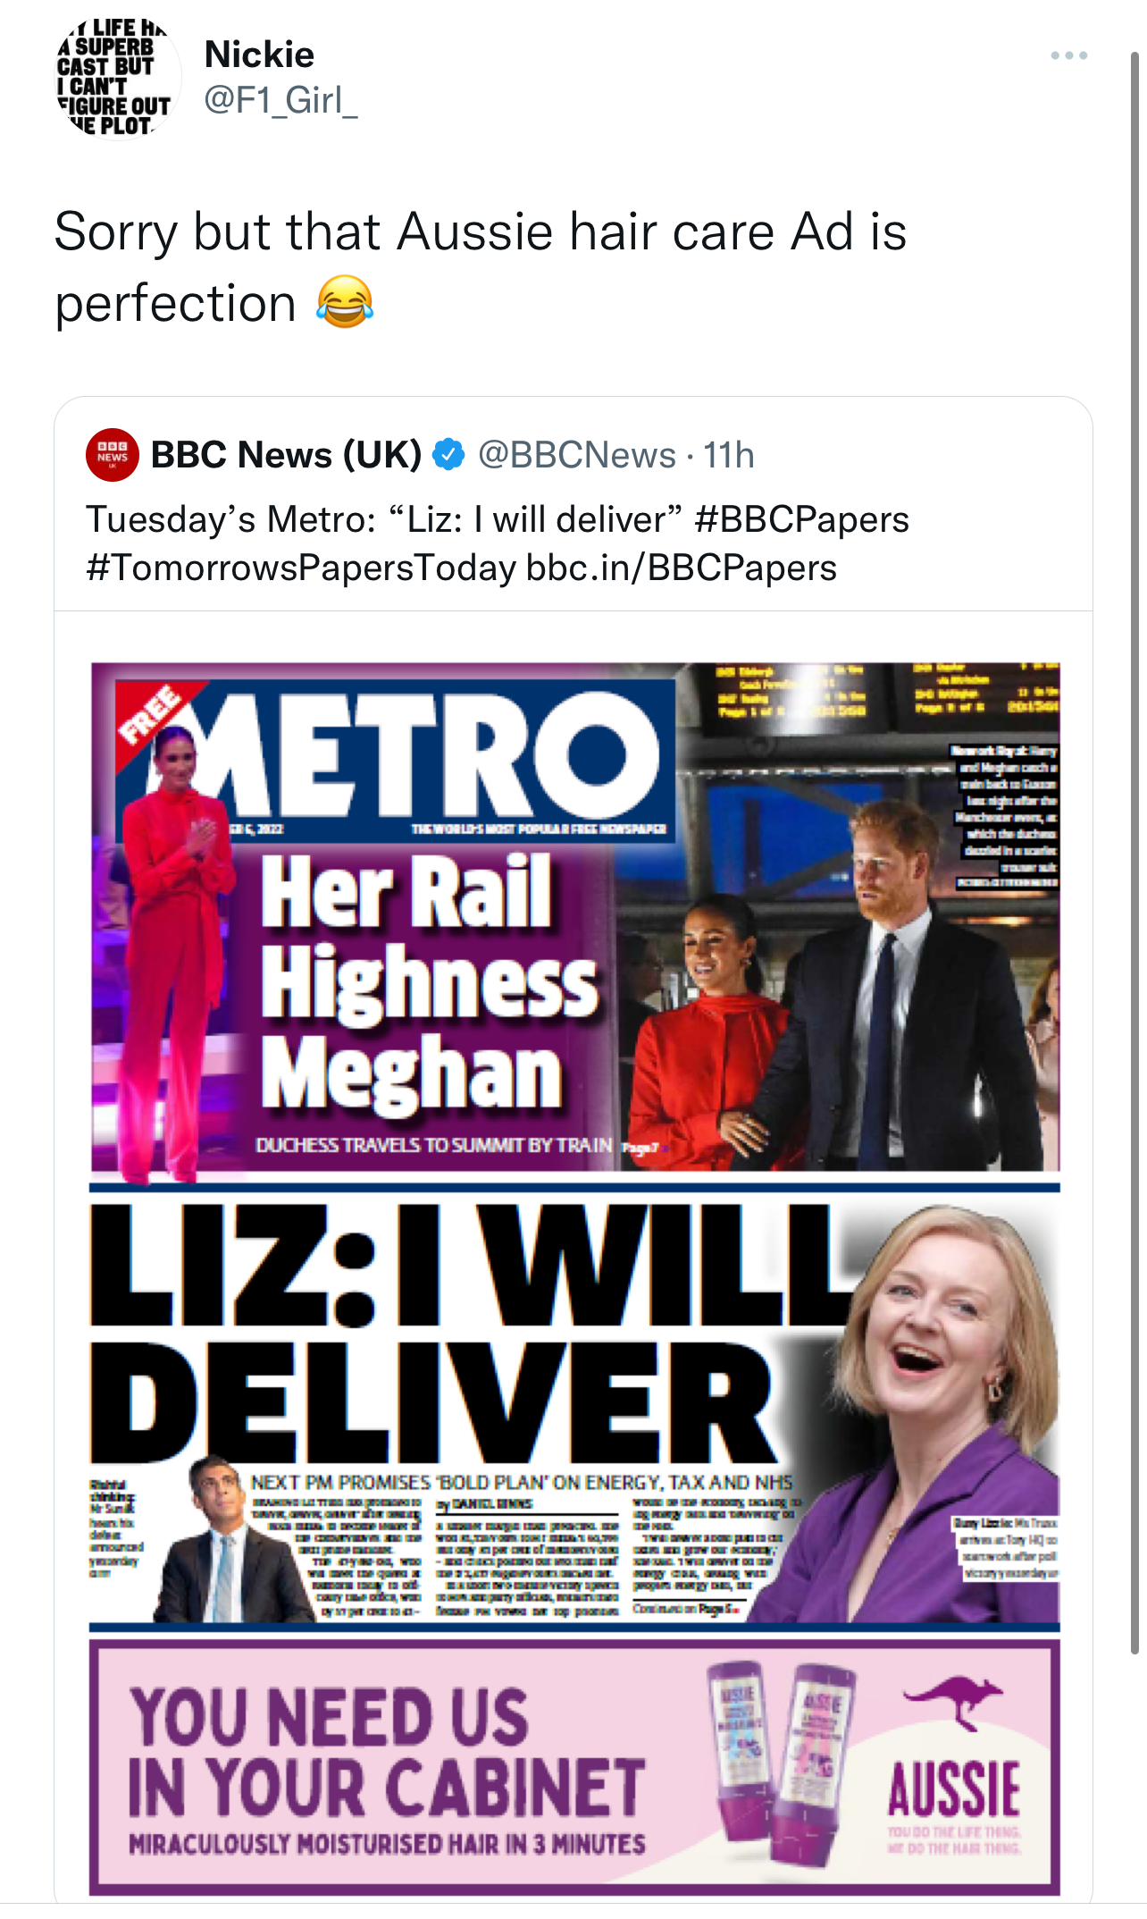This screenshot has height=1919, width=1147.
Task: Tap the 11h timestamp on quoted tweet
Action: tap(729, 455)
